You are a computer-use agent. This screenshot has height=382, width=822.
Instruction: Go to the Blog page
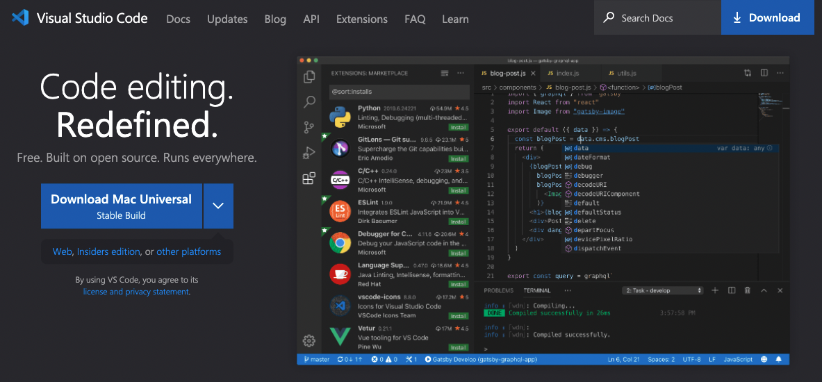pos(275,19)
